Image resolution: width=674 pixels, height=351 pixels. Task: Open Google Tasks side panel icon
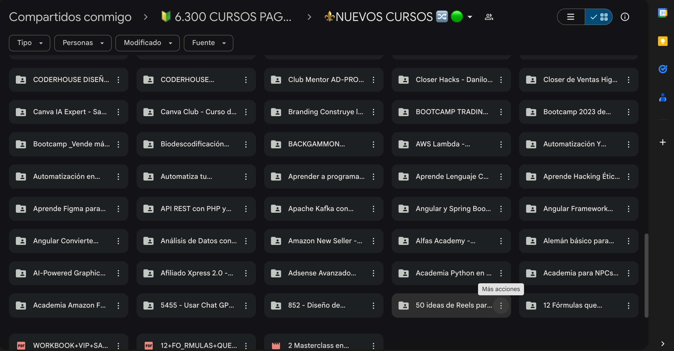coord(663,69)
